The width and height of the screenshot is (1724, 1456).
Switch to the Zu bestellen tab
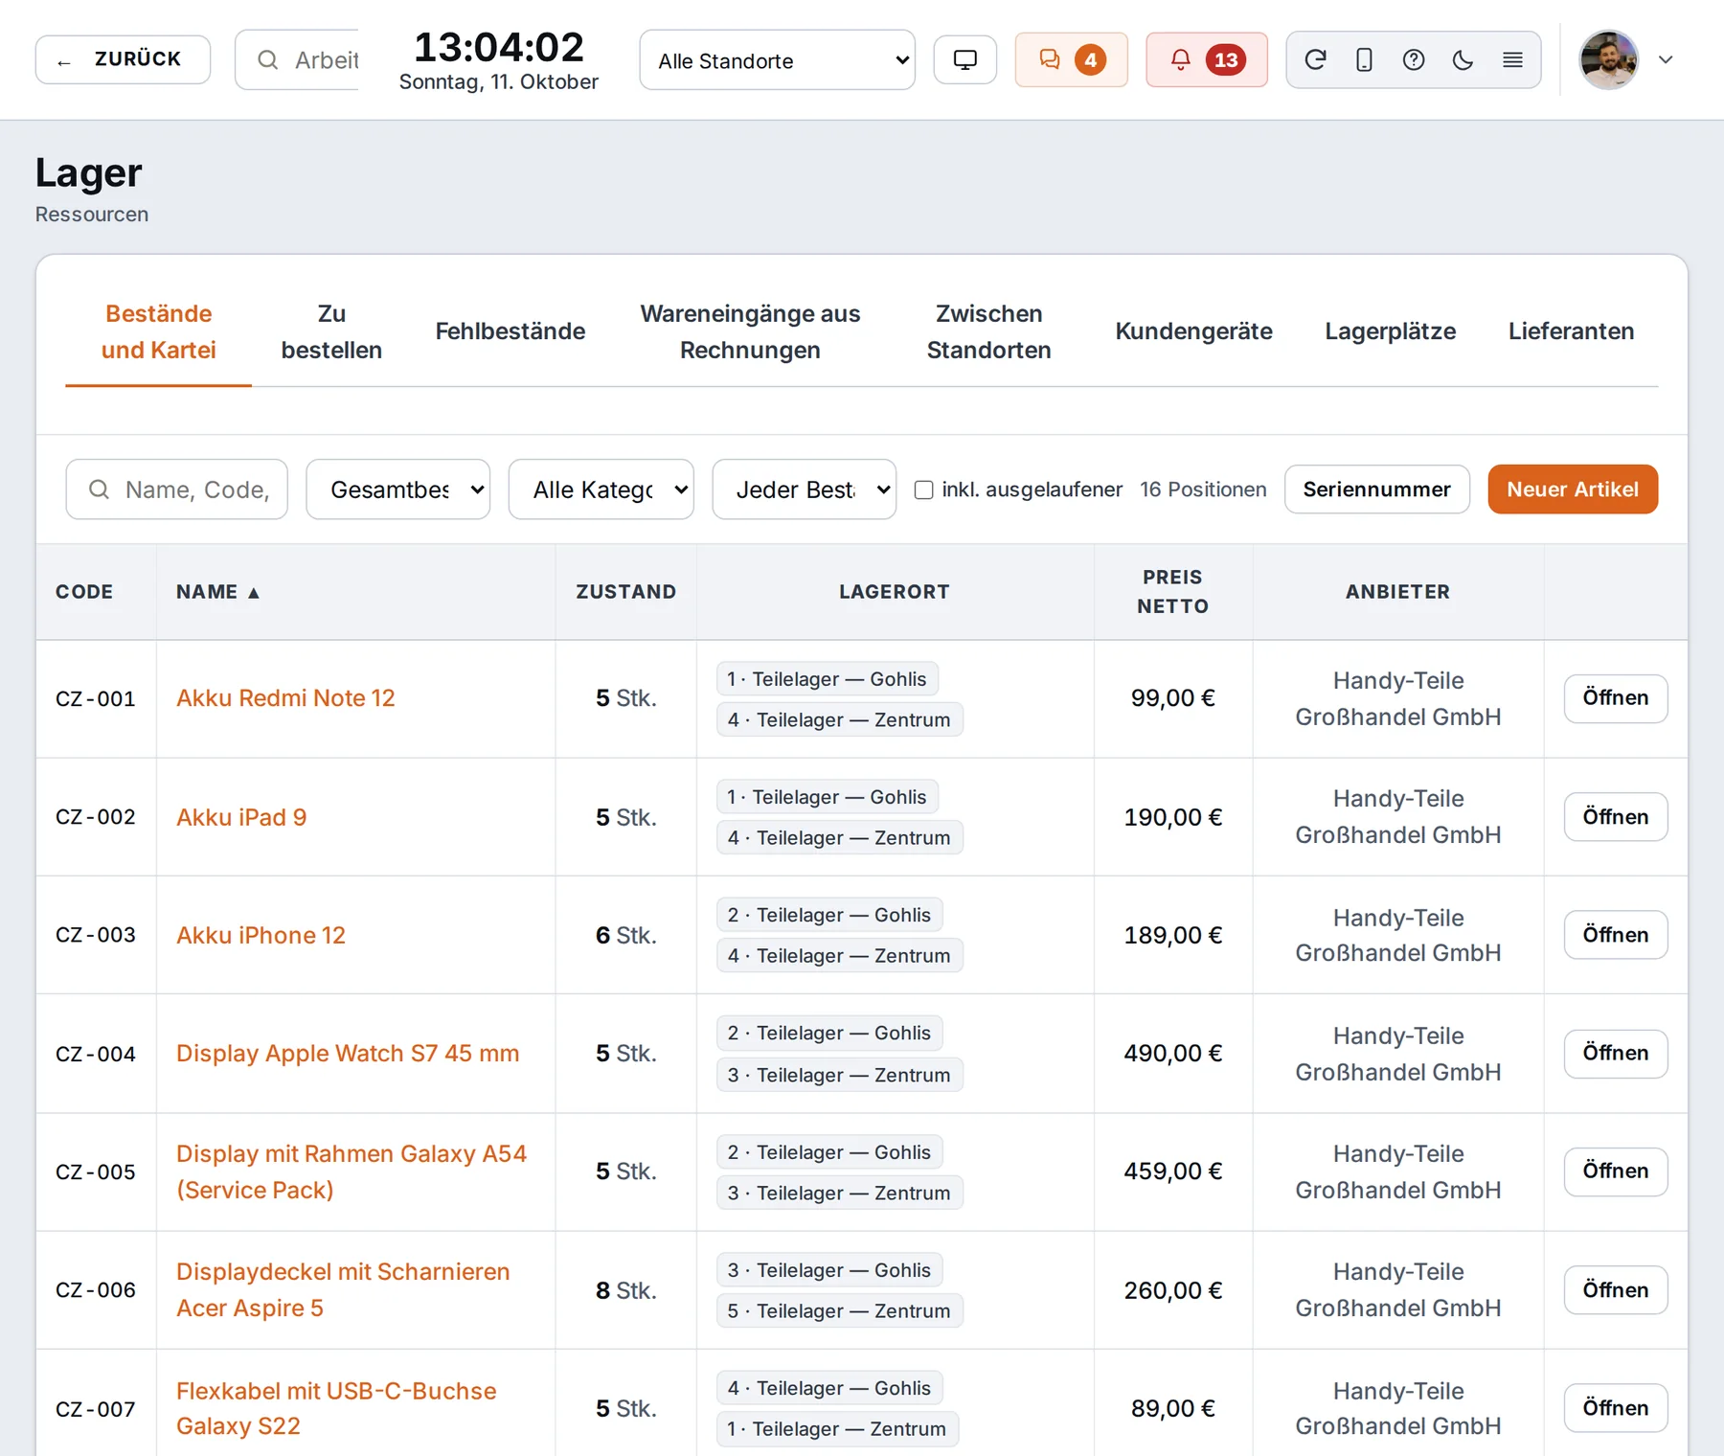point(331,331)
